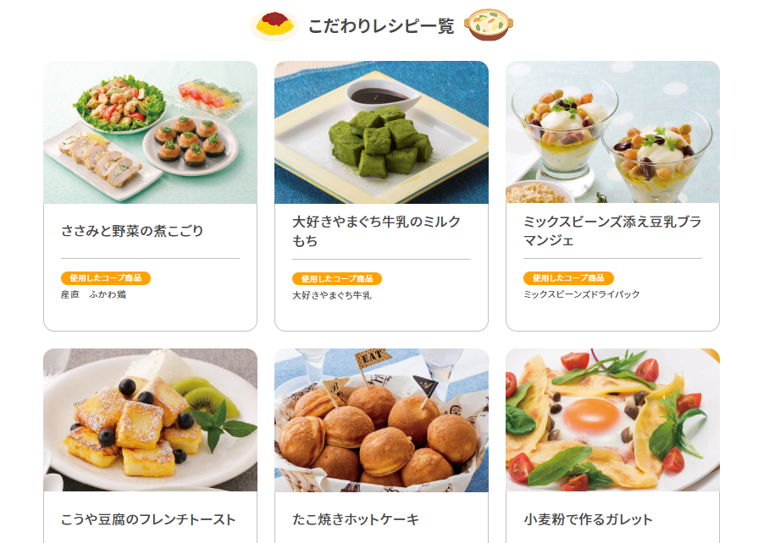Select the ささみと野菜の煮こごり recipe title
Screen dimensions: 769x543
click(x=132, y=231)
